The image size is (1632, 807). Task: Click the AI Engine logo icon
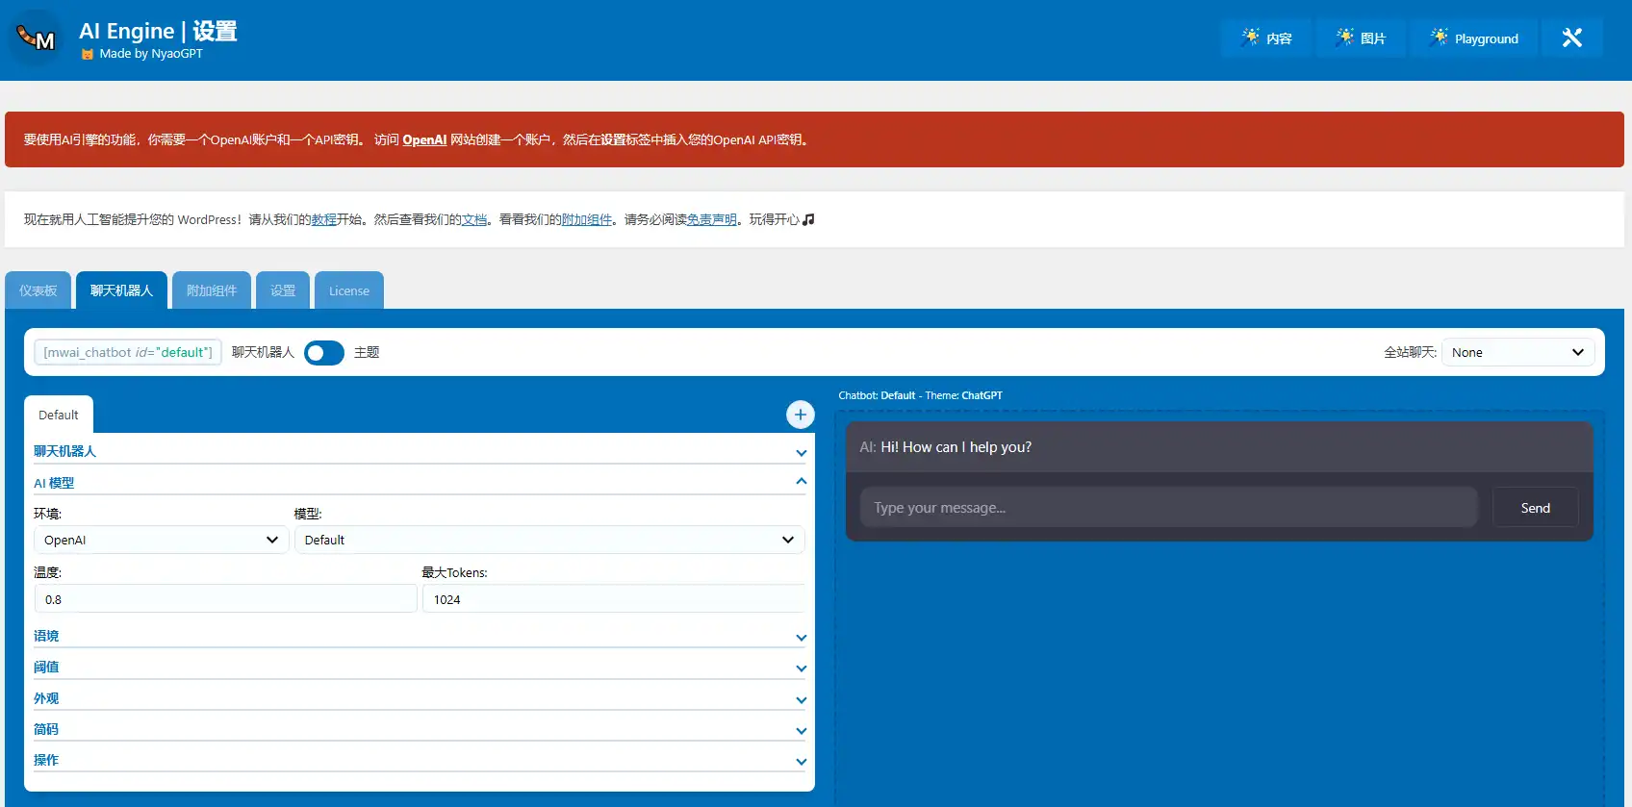(x=37, y=38)
